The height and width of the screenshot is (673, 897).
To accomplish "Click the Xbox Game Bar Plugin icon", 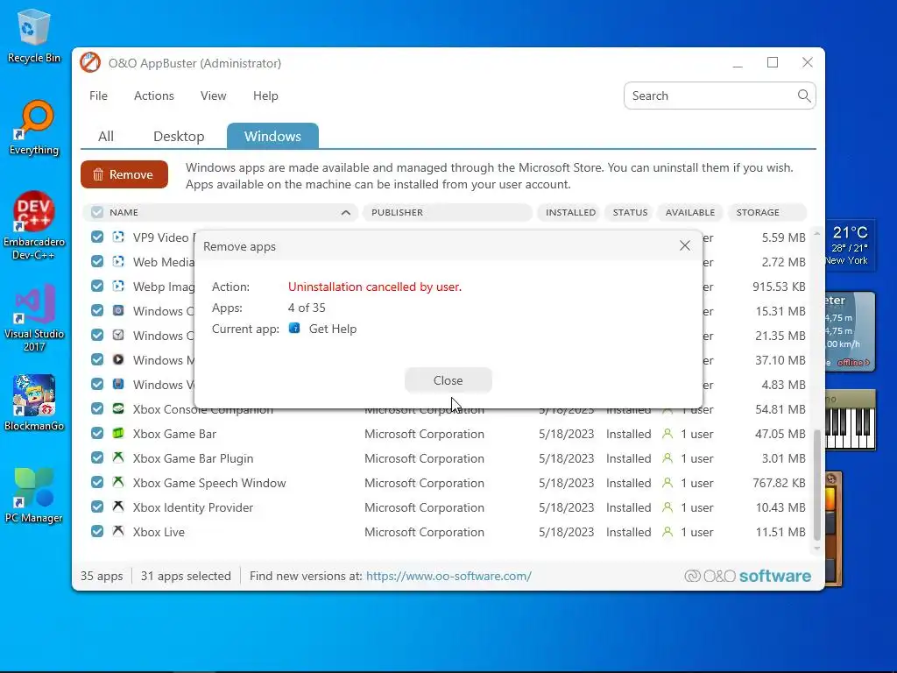I will tap(118, 457).
